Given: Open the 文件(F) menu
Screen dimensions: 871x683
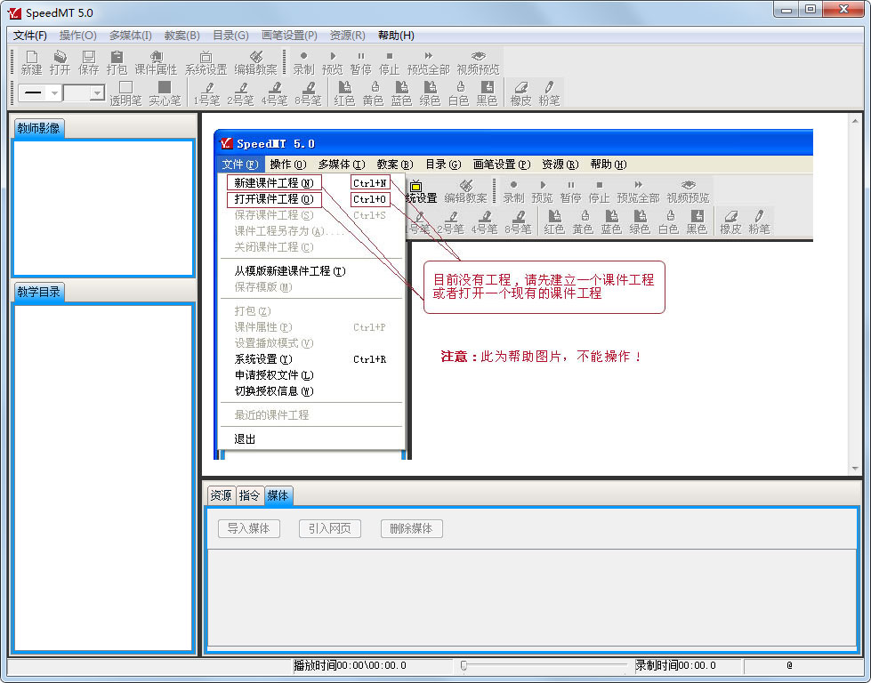Looking at the screenshot, I should pyautogui.click(x=30, y=36).
